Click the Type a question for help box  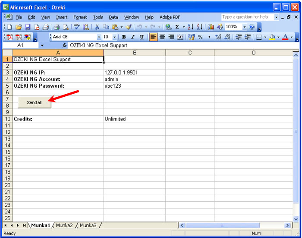tap(248, 17)
